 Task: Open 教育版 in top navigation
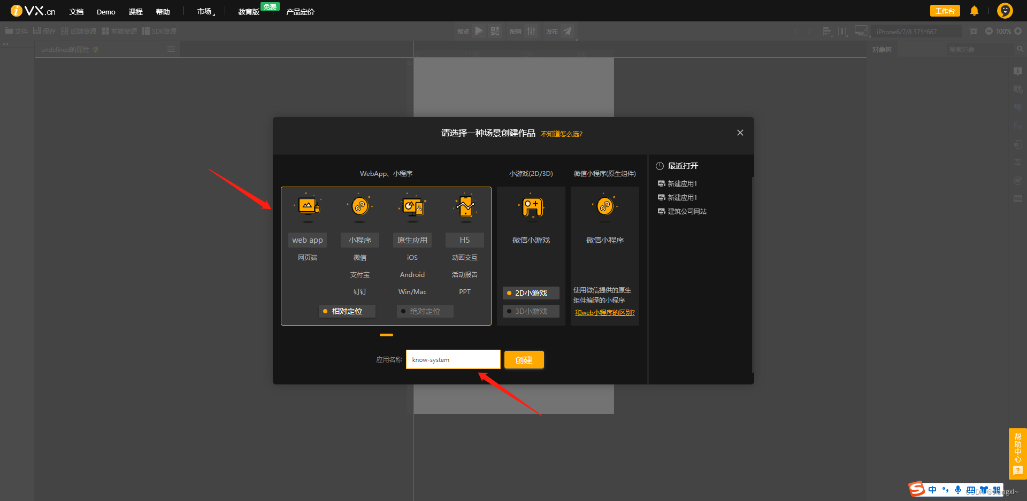pyautogui.click(x=249, y=12)
